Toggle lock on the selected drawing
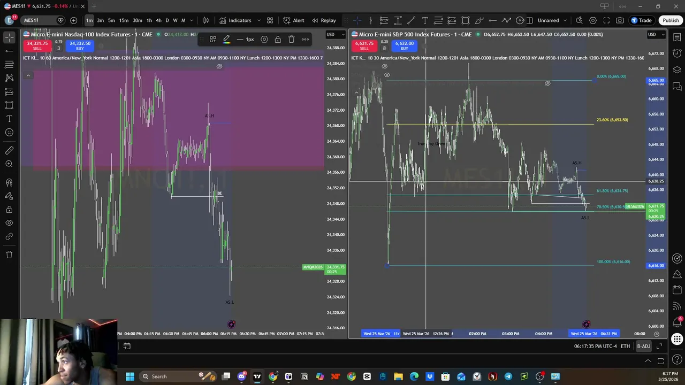This screenshot has width=685, height=385. click(278, 39)
